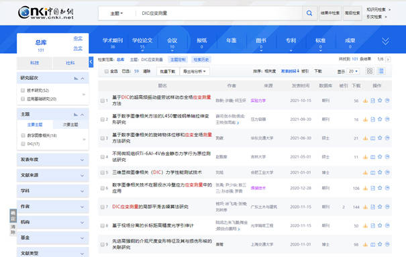This screenshot has height=257, width=406.
Task: Click the 批量下载 button
Action: (168, 71)
